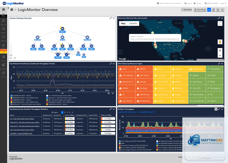Screen dimensions: 228x163
Task: Open Resources in the left sidebar
Action: [x=4, y=22]
